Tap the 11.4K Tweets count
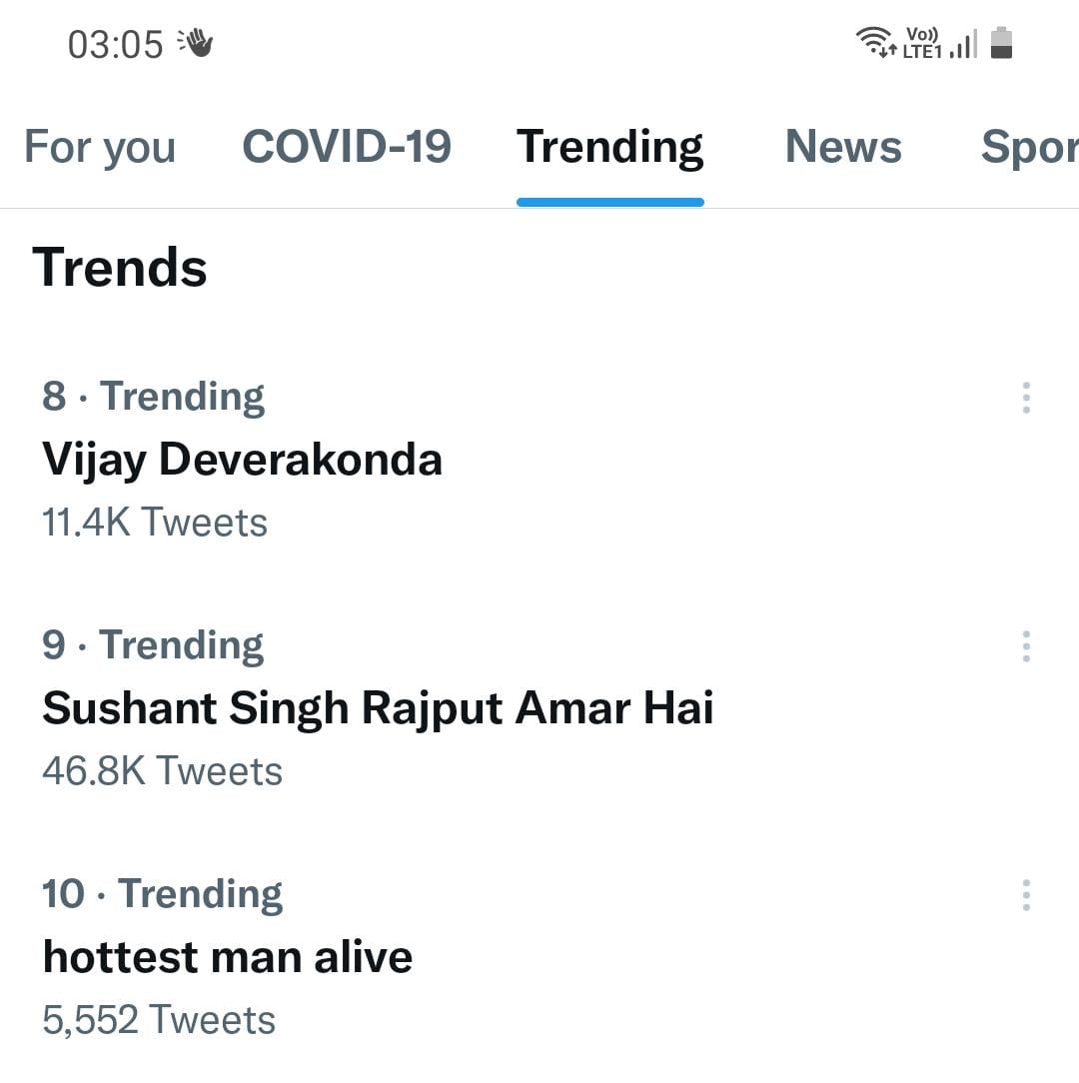 click(x=155, y=523)
